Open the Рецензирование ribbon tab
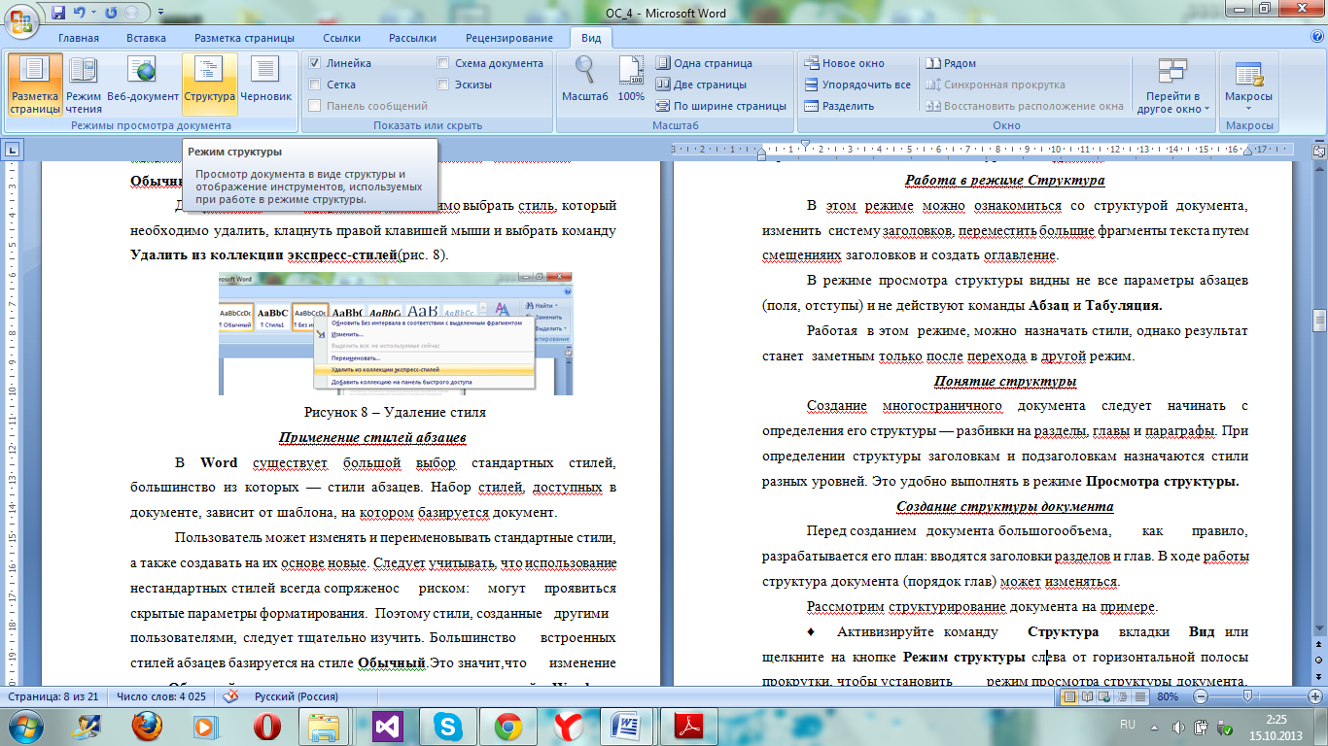The width and height of the screenshot is (1328, 746). point(508,38)
